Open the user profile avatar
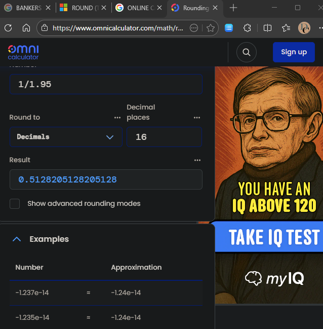 (x=304, y=28)
